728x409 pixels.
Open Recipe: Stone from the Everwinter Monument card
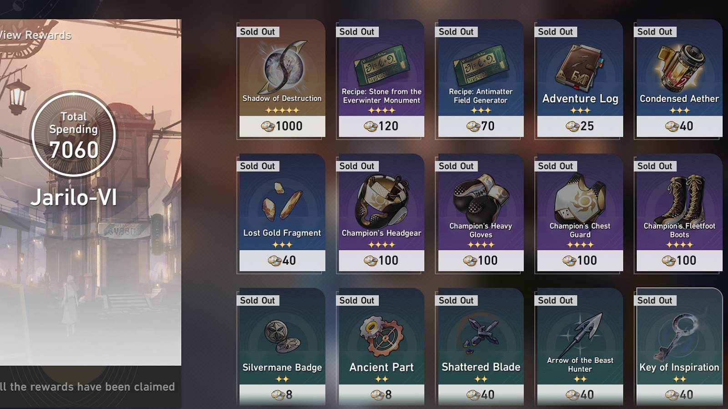pos(381,78)
